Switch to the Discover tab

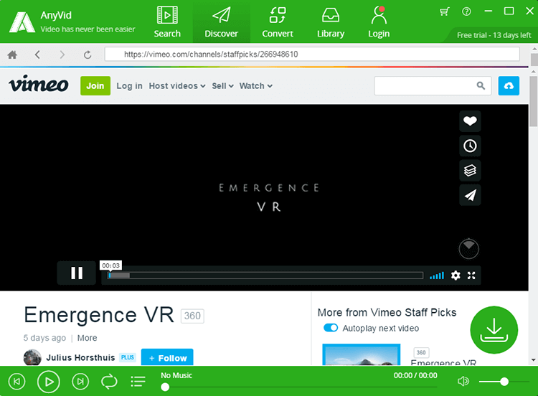click(222, 22)
